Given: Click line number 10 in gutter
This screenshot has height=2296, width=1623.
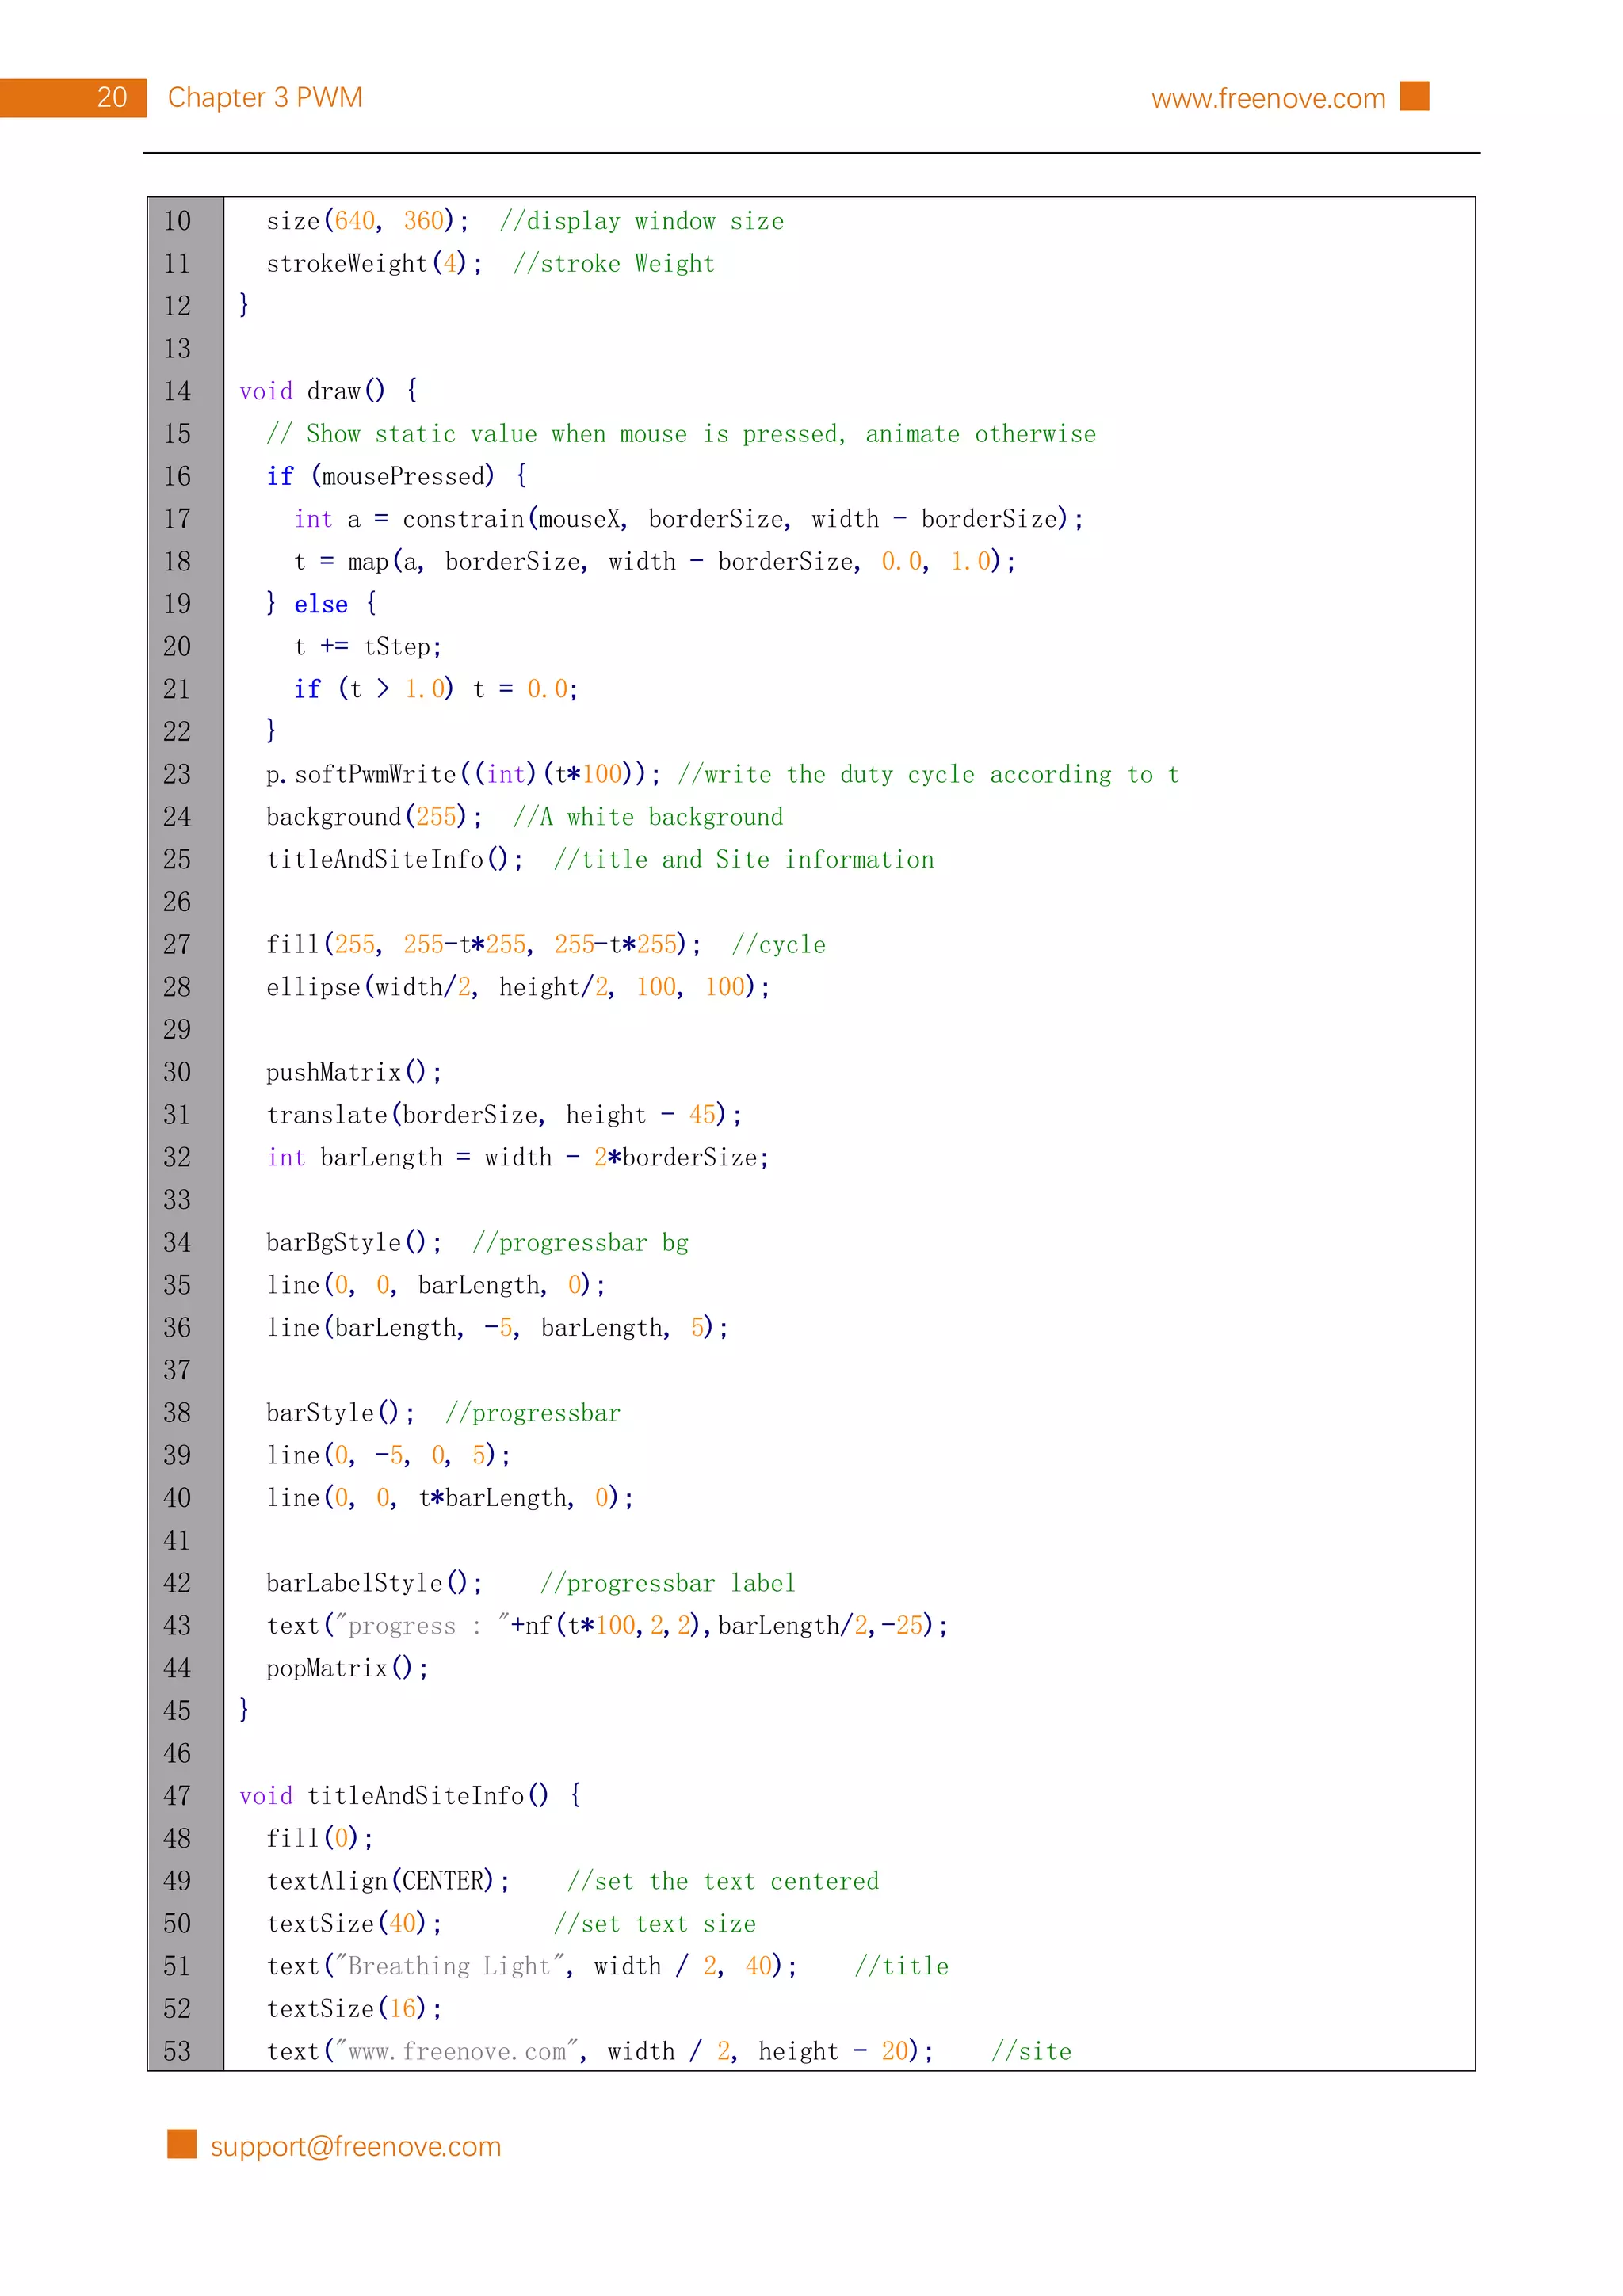Looking at the screenshot, I should (x=177, y=221).
